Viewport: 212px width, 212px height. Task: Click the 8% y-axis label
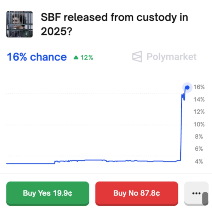click(x=199, y=137)
